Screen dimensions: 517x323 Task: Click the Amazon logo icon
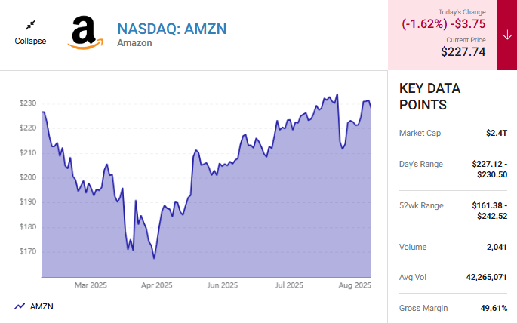[88, 33]
